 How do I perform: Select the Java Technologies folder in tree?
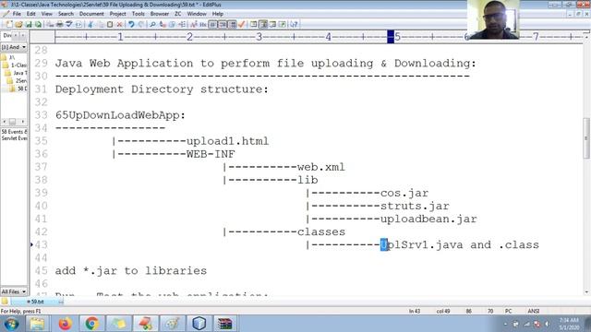(x=17, y=73)
